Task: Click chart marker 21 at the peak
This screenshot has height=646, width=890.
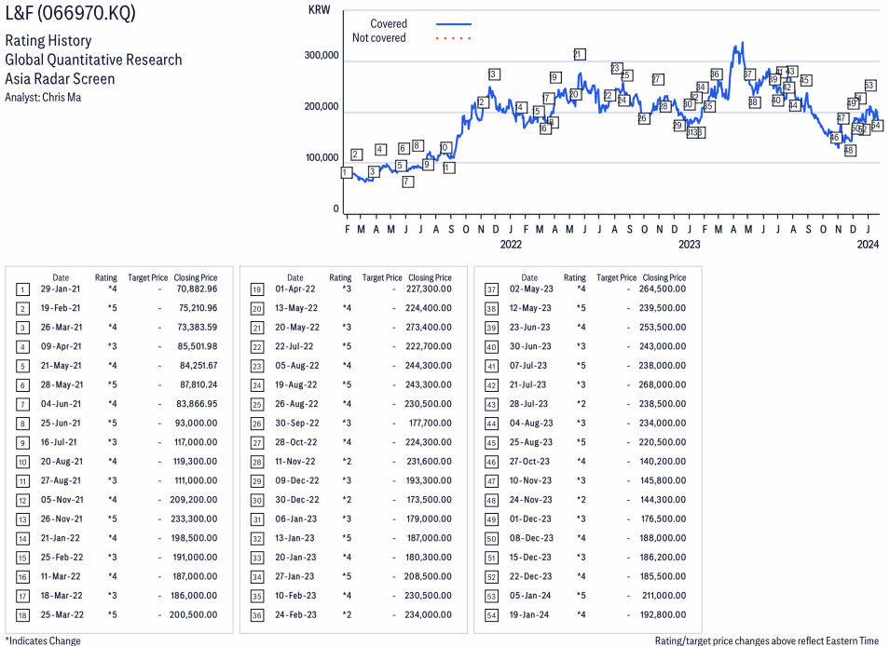Action: click(579, 54)
